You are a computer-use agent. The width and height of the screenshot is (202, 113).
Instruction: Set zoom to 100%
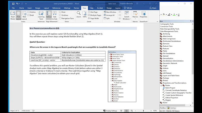click(x=84, y=14)
